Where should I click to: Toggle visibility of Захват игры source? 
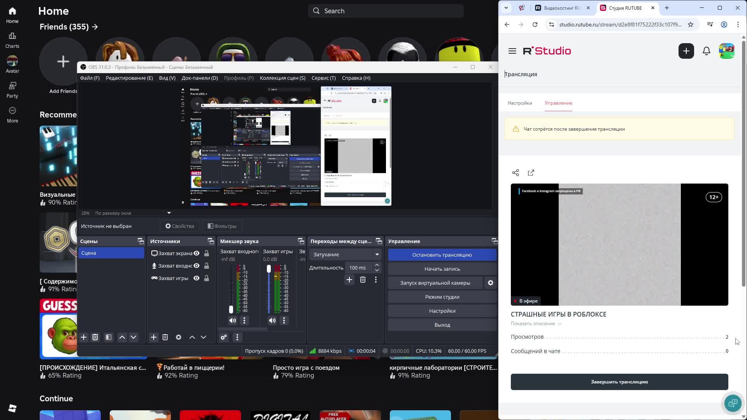[196, 278]
